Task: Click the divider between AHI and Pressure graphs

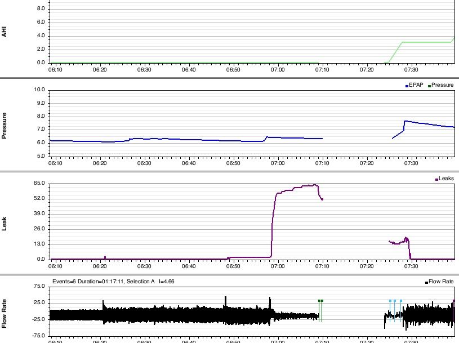Action: pyautogui.click(x=229, y=78)
